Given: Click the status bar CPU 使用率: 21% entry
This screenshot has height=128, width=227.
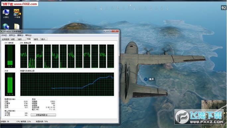Looking at the screenshot, I should click(x=24, y=121).
